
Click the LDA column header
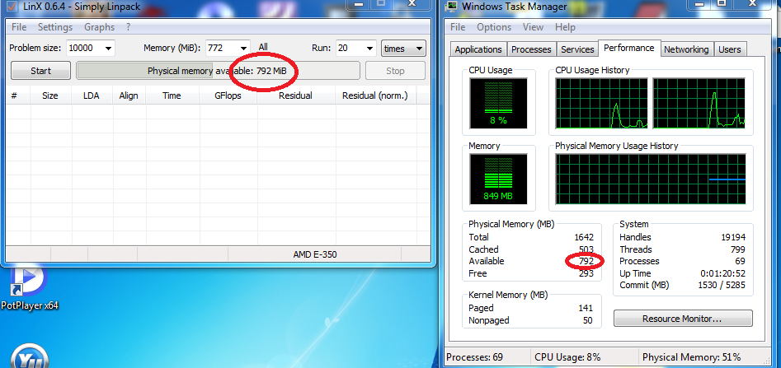click(92, 95)
